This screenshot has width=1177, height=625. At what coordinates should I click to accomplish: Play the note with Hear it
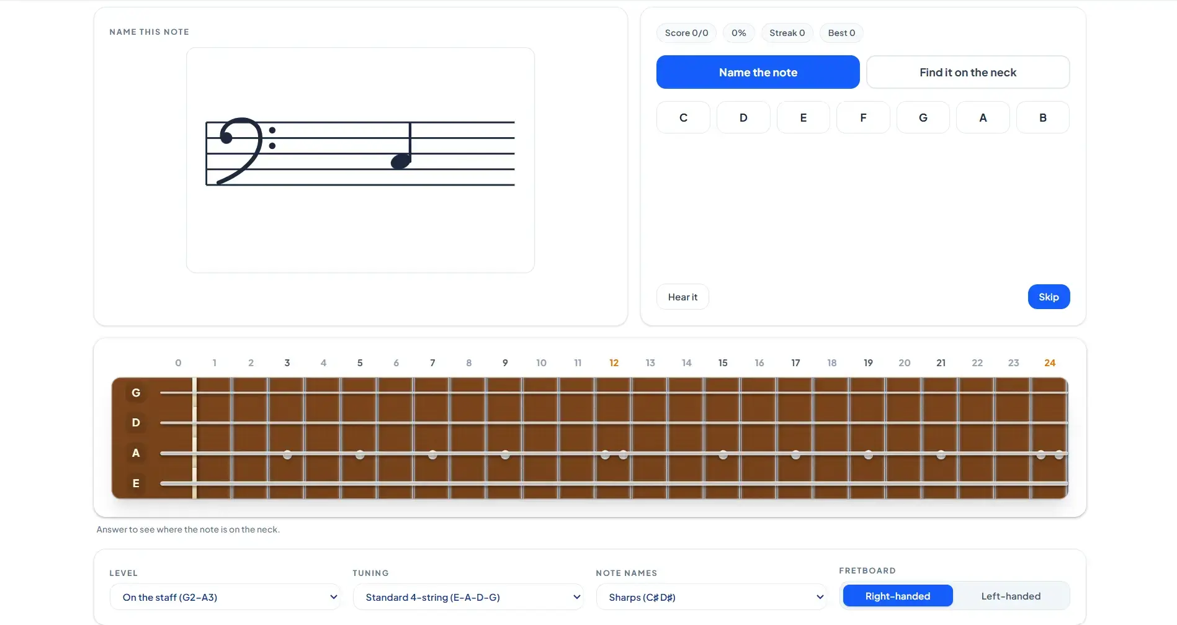tap(682, 297)
